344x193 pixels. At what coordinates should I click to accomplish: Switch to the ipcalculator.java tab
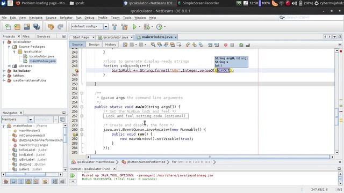pyautogui.click(x=116, y=38)
